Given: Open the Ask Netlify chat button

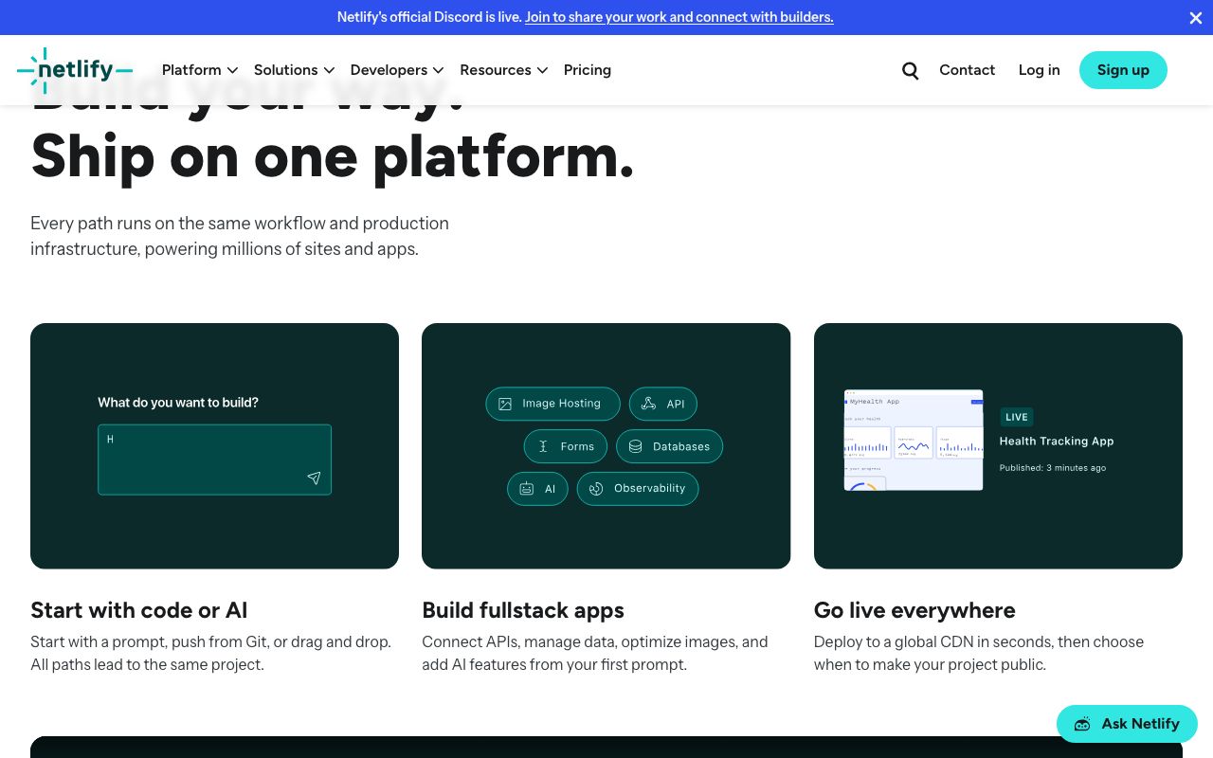Looking at the screenshot, I should pyautogui.click(x=1127, y=724).
